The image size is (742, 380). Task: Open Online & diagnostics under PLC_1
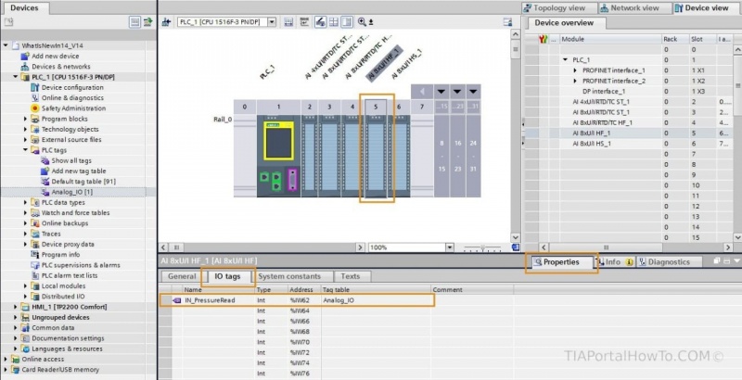pyautogui.click(x=72, y=98)
